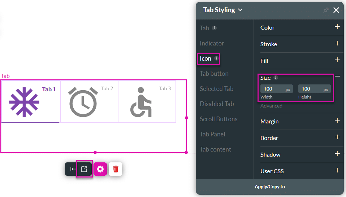Screen dimensions: 346x197
Task: Click the pink gear settings icon
Action: click(x=100, y=169)
